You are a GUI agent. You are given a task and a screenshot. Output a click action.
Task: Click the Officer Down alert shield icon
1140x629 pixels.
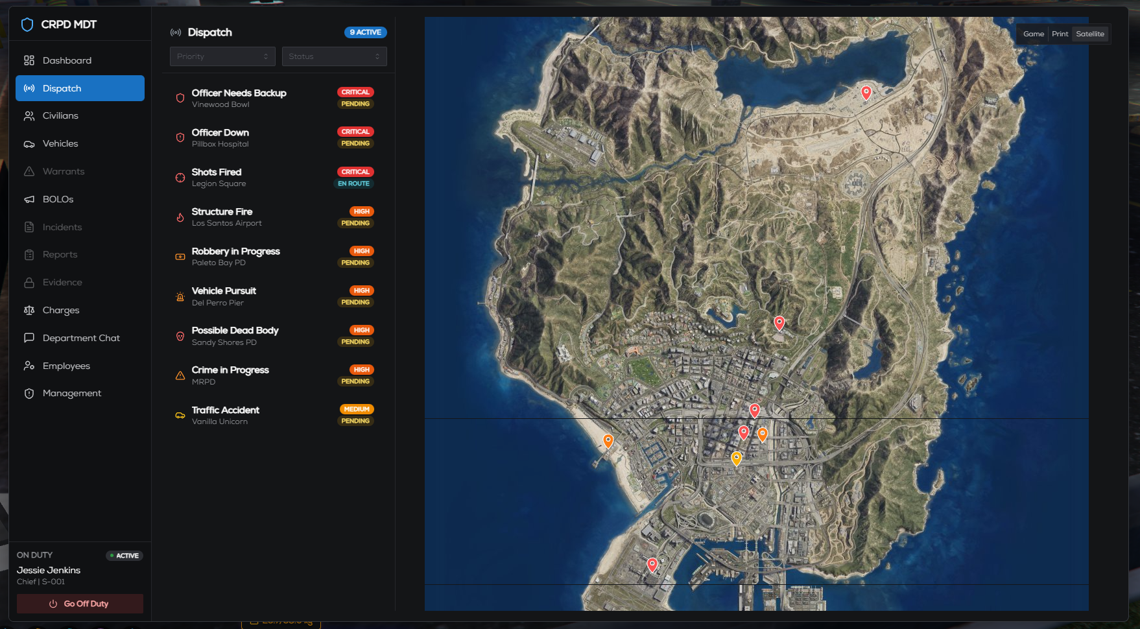click(180, 137)
